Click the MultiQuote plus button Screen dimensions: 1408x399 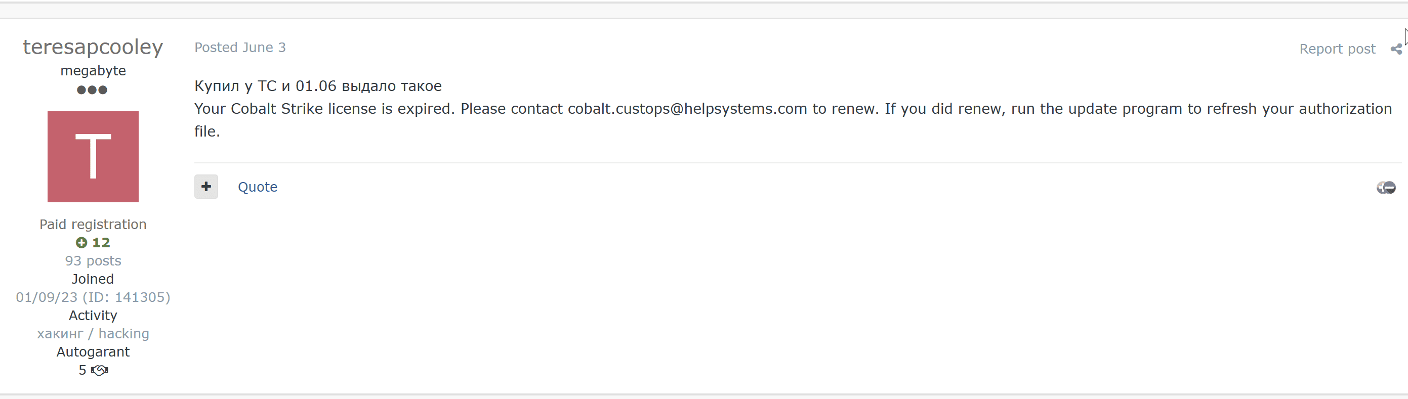(x=206, y=187)
